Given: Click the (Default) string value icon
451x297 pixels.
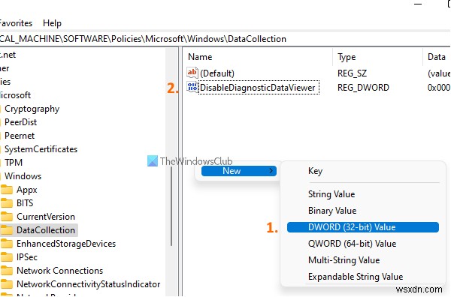Looking at the screenshot, I should [192, 73].
